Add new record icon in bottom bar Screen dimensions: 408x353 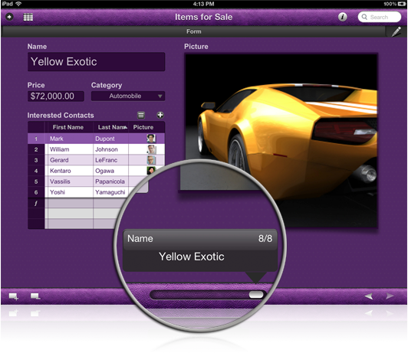[x=13, y=296]
